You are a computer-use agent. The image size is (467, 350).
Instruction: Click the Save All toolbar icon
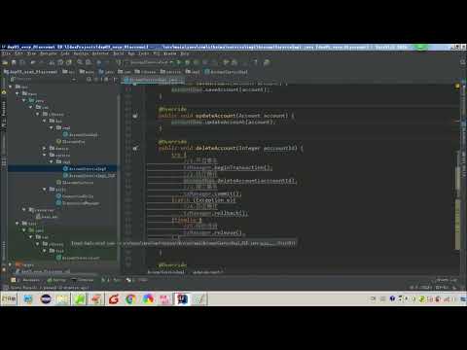14,62
